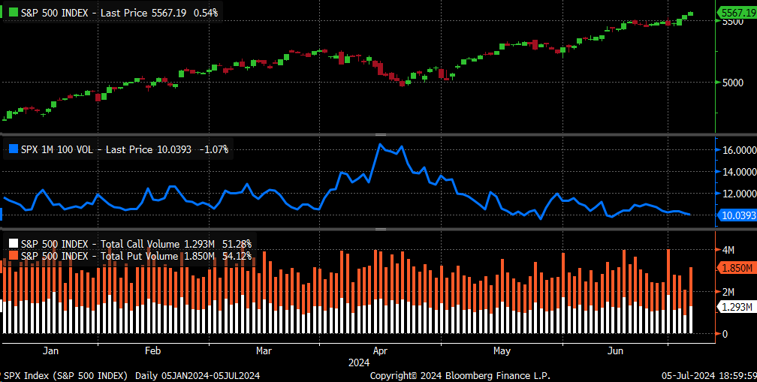Click the 14.0000 volatility axis label
Viewport: 757px width, 382px height.
click(x=739, y=172)
